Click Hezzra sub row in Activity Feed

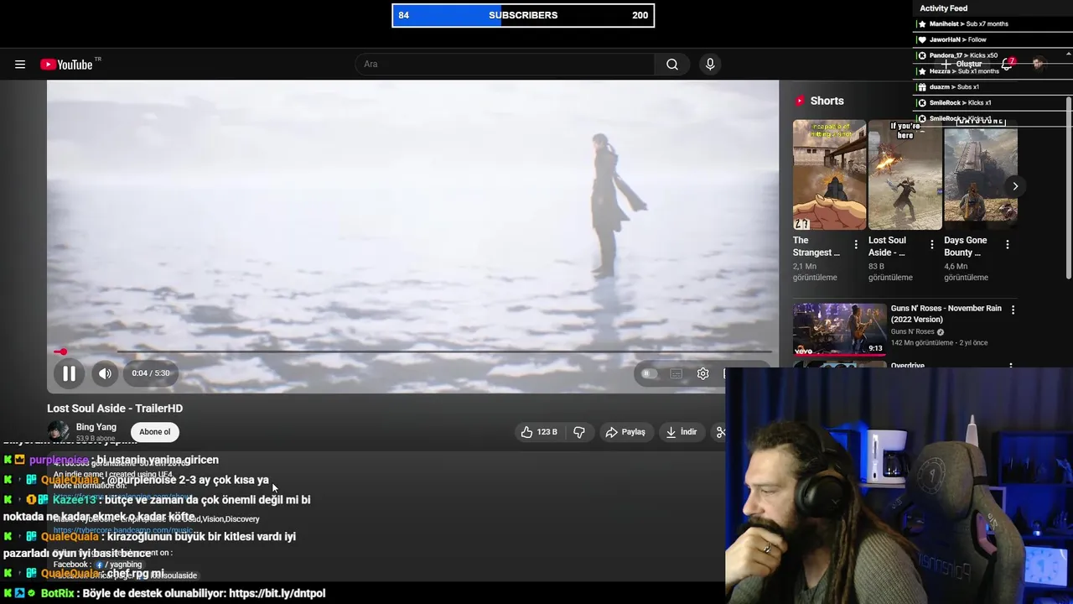[993, 71]
